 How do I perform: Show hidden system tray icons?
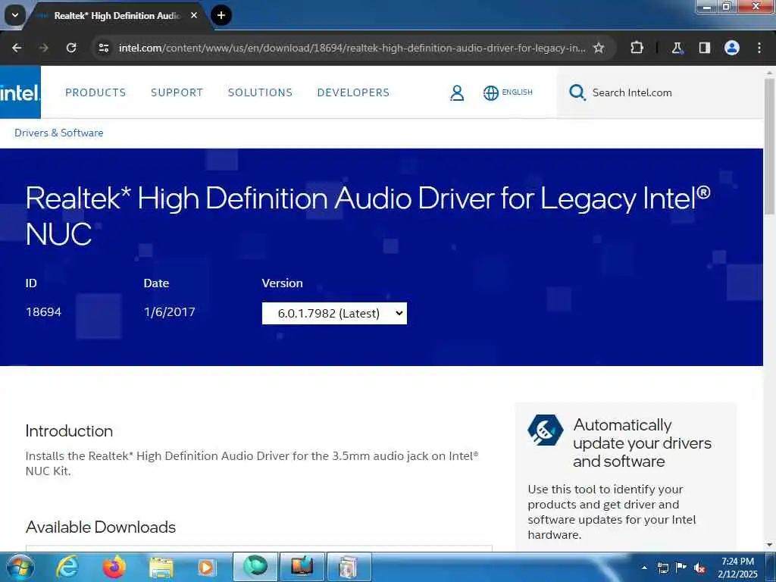tap(644, 568)
